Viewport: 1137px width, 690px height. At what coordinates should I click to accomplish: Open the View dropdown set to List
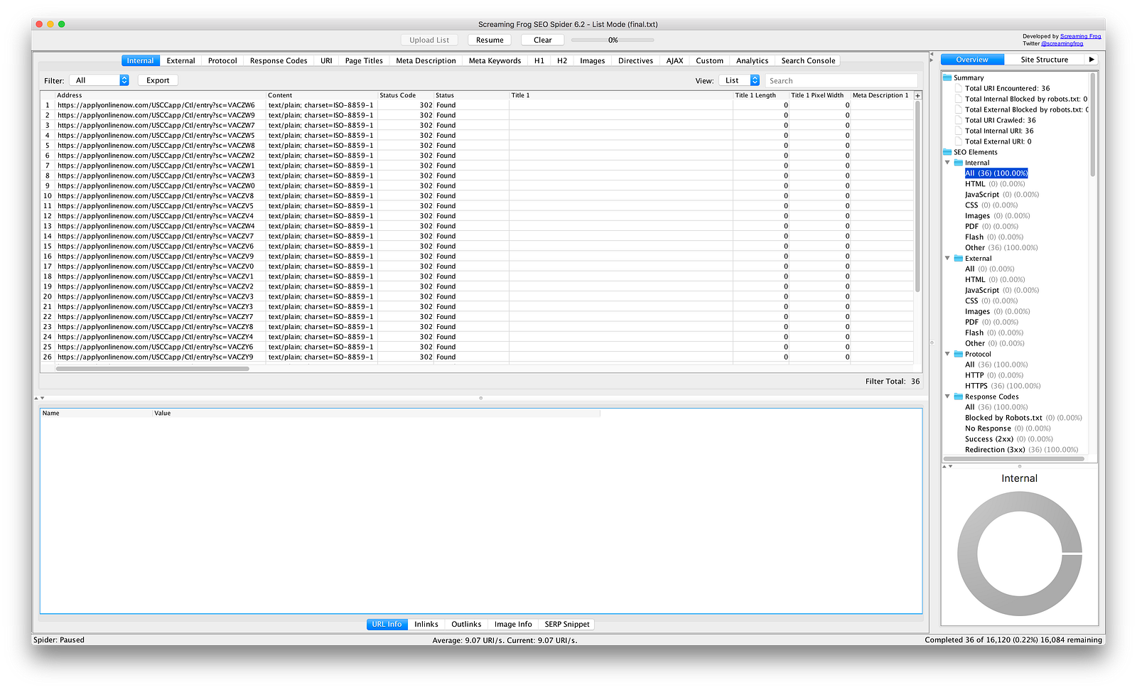coord(739,80)
